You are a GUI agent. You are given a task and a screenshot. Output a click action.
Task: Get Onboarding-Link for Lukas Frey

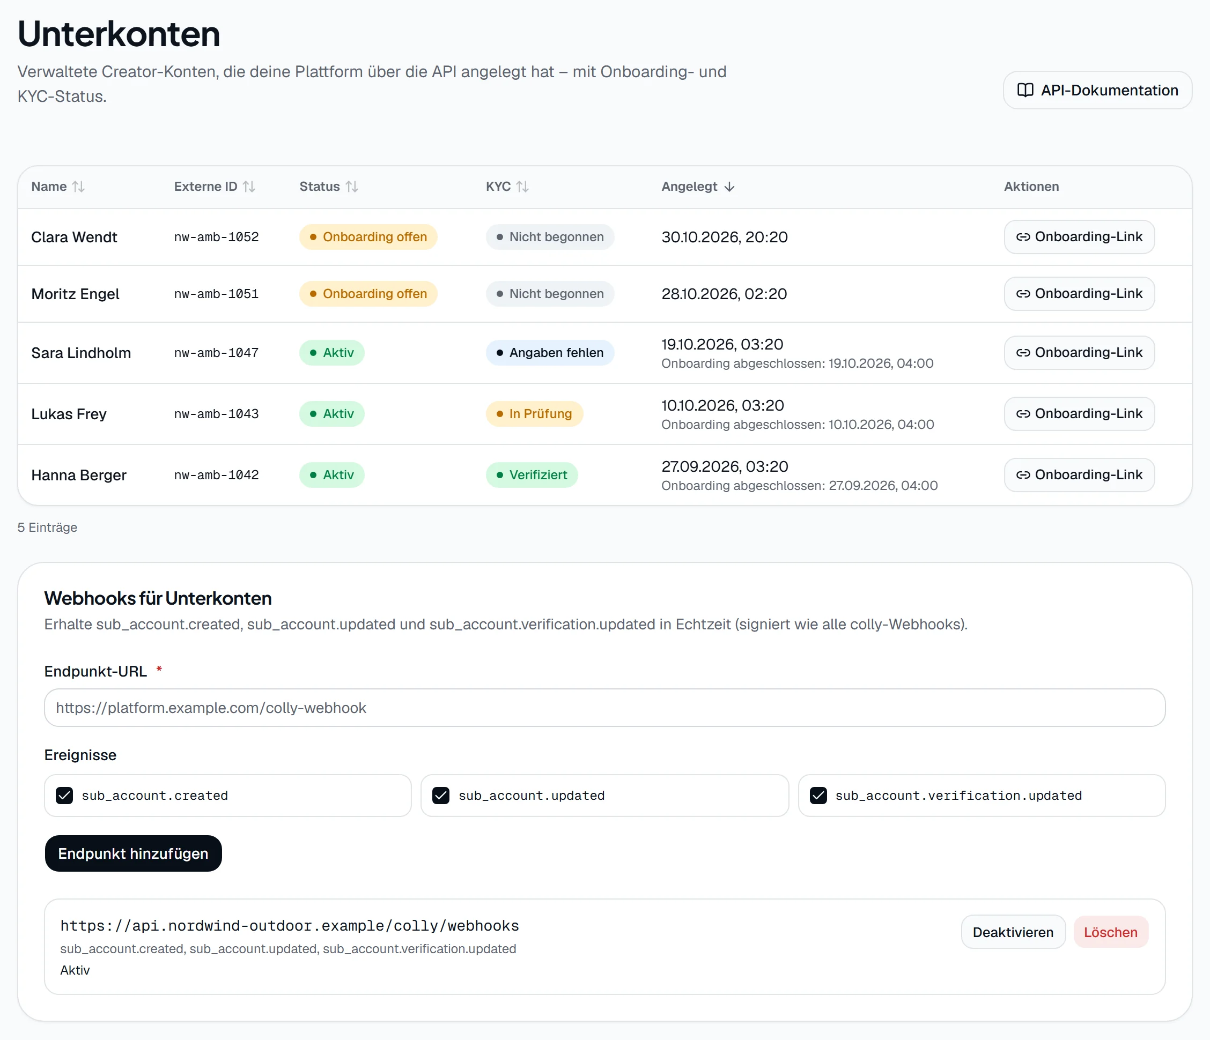point(1079,414)
